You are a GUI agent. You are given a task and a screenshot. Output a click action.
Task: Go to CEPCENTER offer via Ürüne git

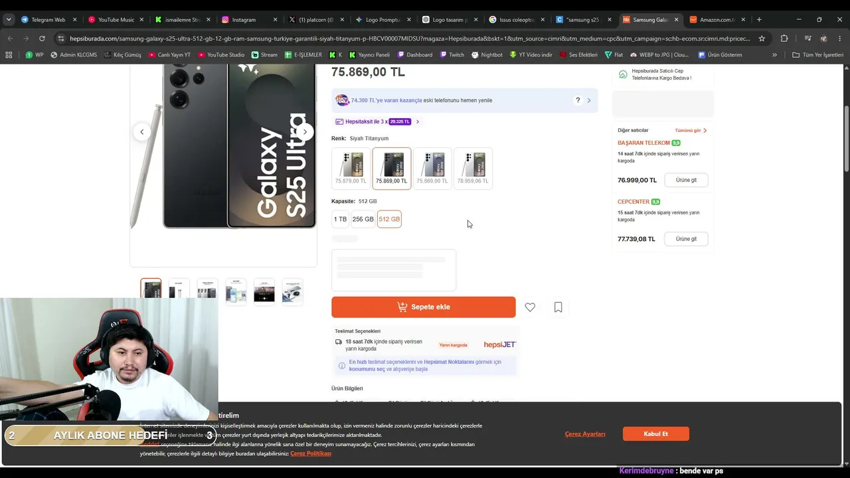tap(686, 239)
